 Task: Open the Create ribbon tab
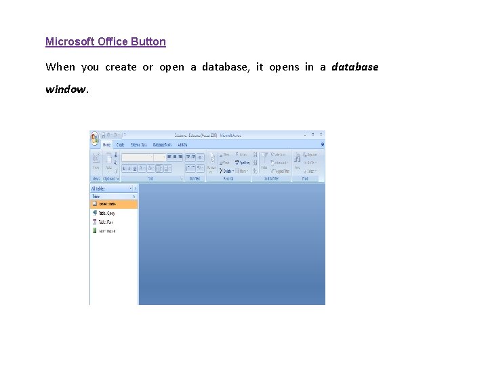(x=121, y=145)
